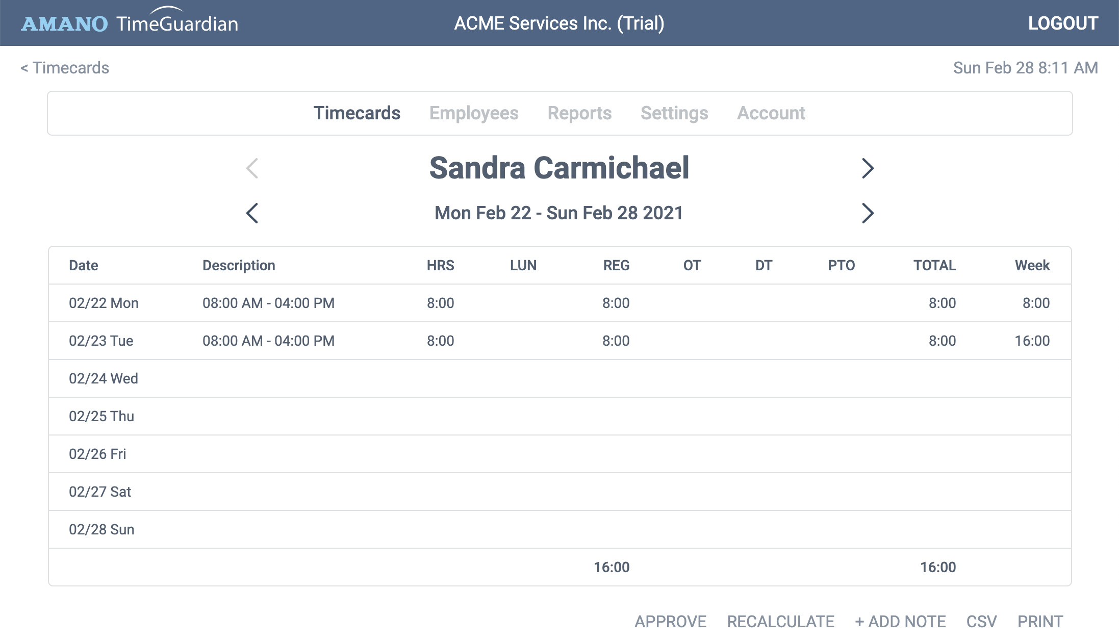Screen dimensions: 1119x641
Task: Go to next week arrow
Action: tap(868, 213)
